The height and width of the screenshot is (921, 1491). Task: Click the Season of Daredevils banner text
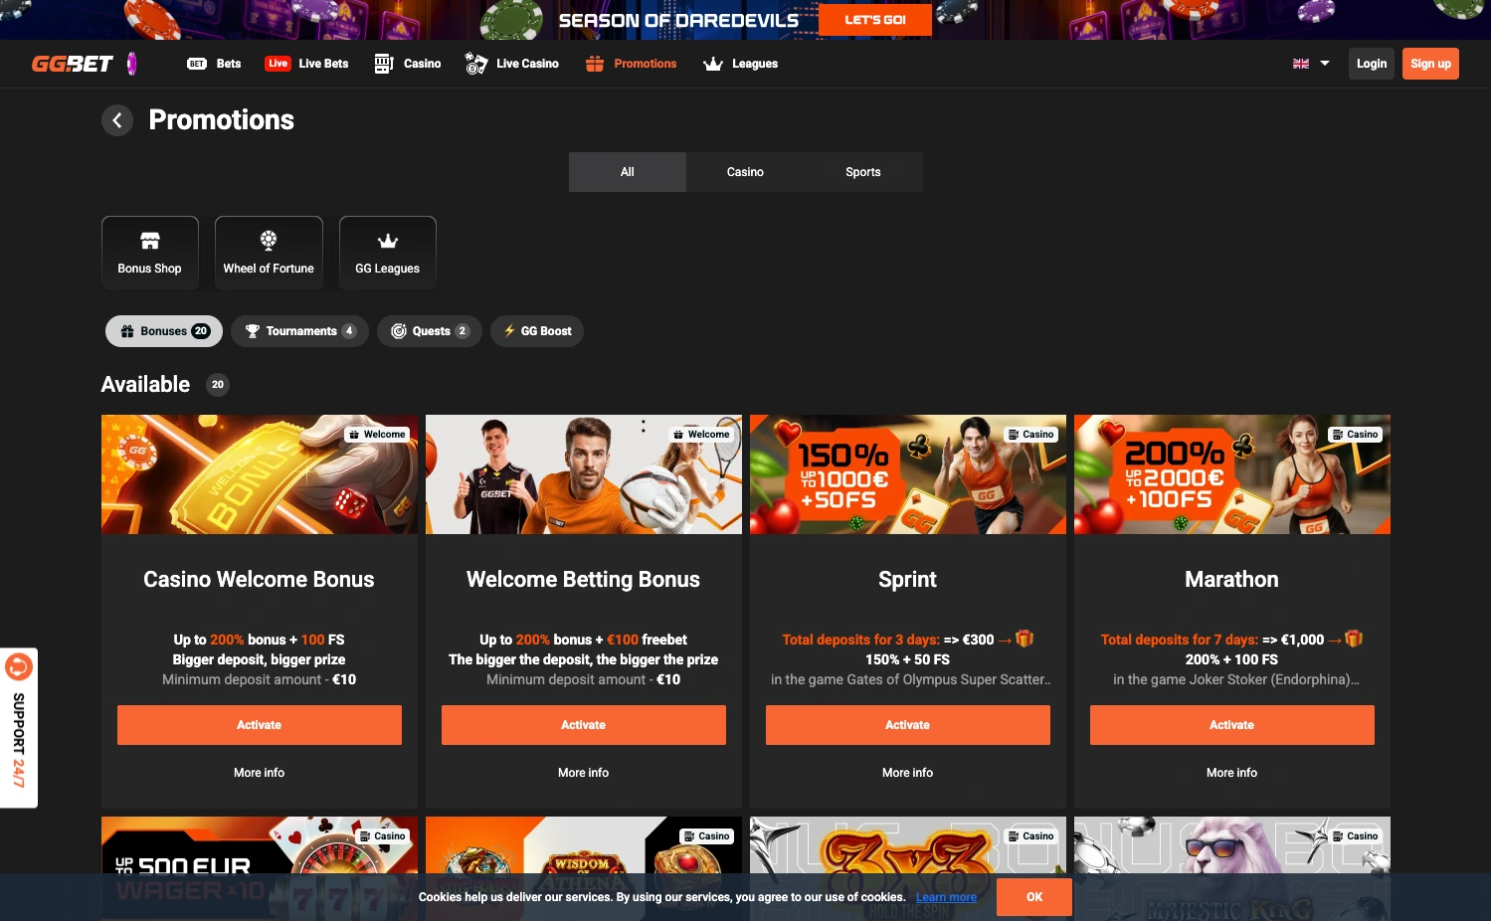click(x=678, y=20)
